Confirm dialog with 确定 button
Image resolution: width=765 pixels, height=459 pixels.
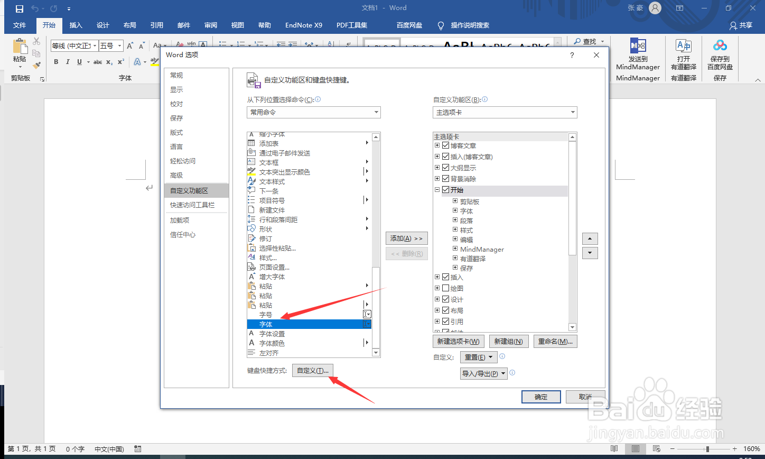(x=541, y=397)
